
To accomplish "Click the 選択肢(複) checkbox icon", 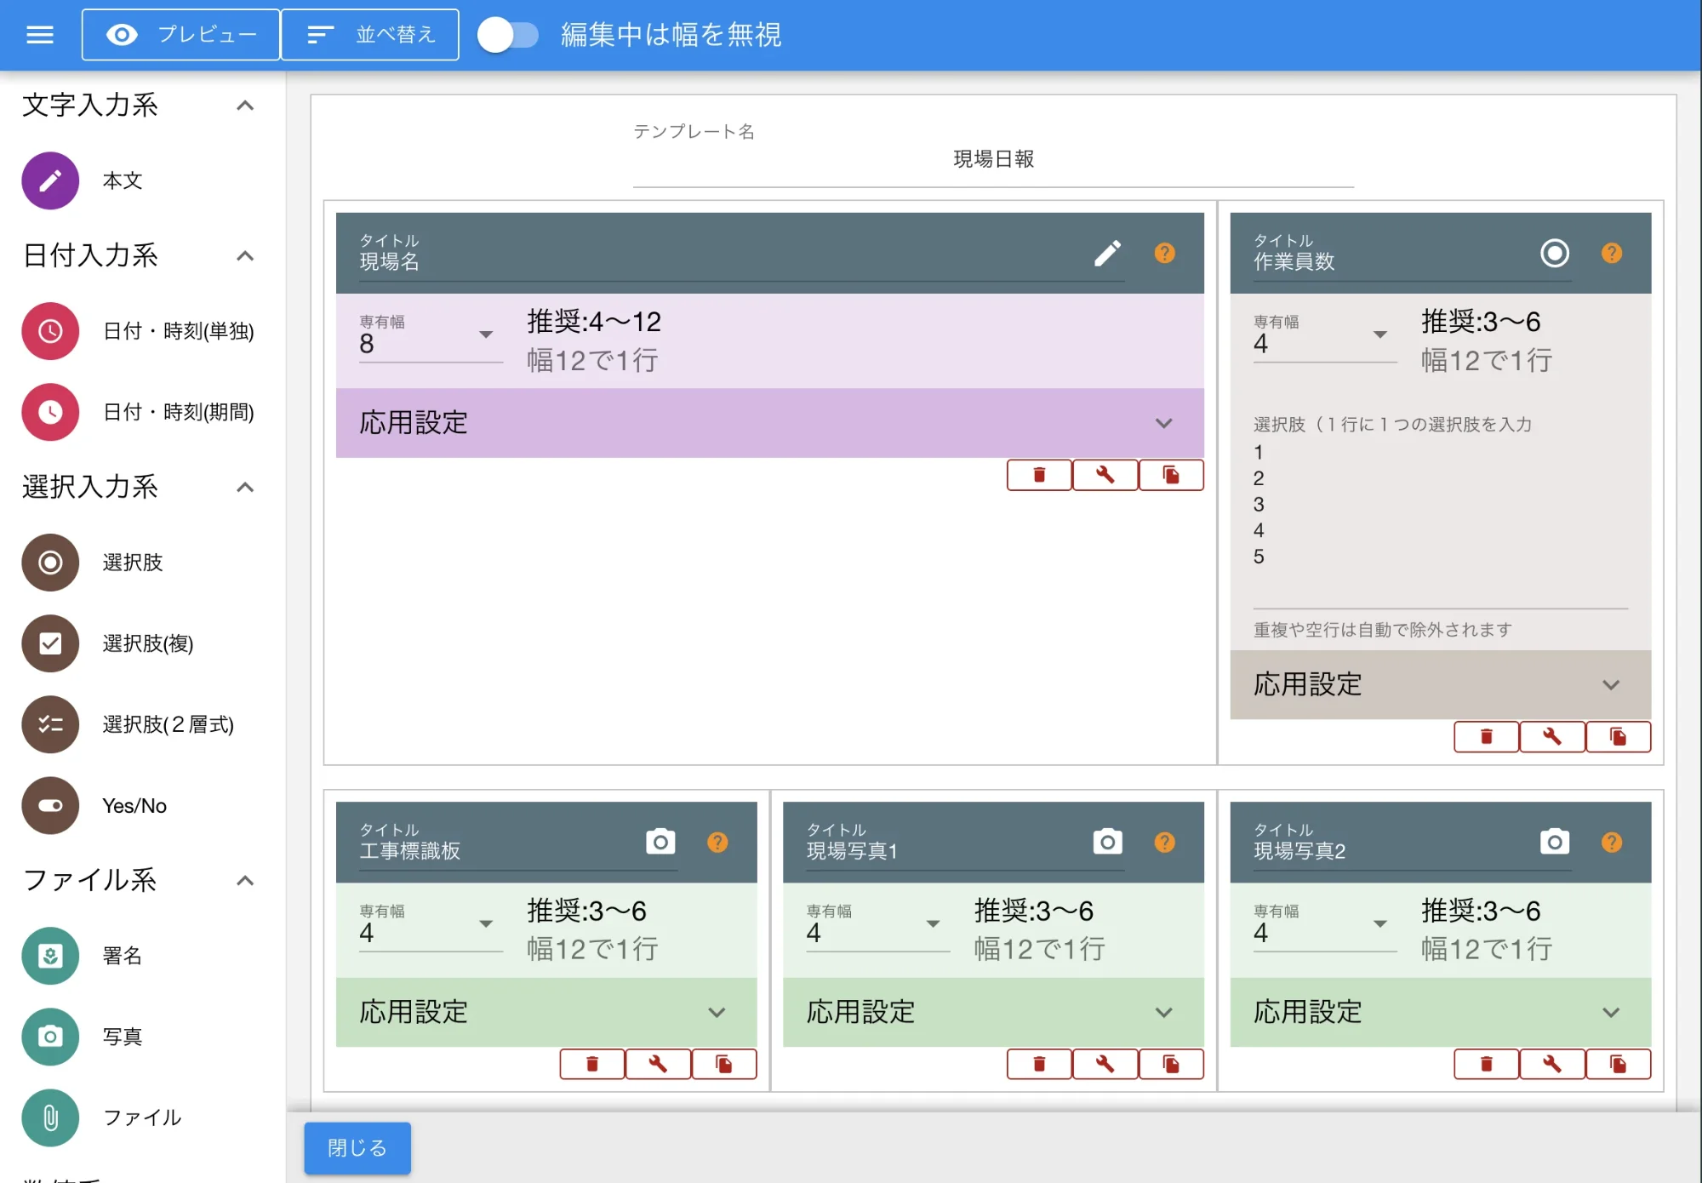I will click(x=50, y=643).
